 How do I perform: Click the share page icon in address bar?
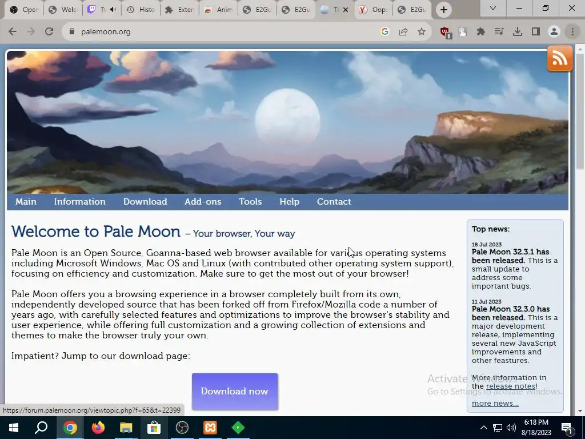point(403,32)
